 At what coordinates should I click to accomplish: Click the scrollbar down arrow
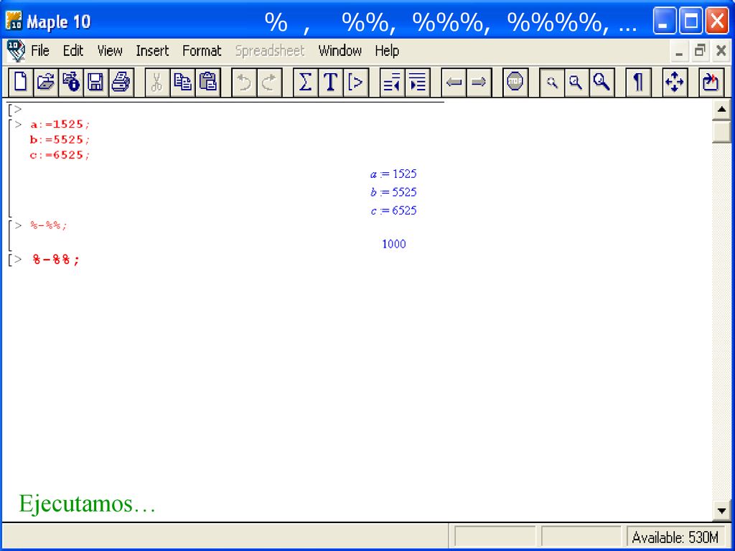click(721, 510)
